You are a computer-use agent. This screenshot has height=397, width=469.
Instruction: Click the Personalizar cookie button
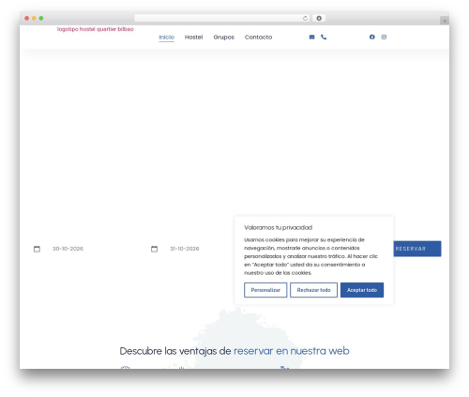tap(265, 290)
